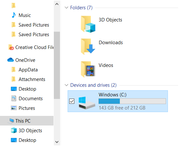Image resolution: width=182 pixels, height=146 pixels.
Task: Click the Folders (7) group header
Action: point(81,8)
